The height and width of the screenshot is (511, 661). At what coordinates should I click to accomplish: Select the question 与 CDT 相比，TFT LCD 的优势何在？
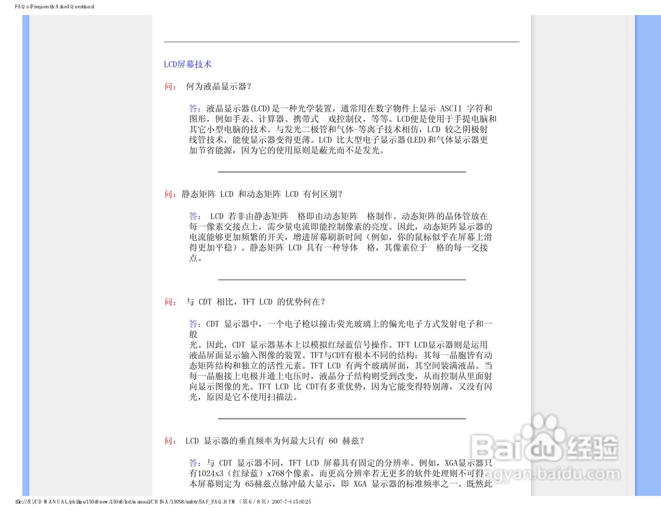point(256,302)
